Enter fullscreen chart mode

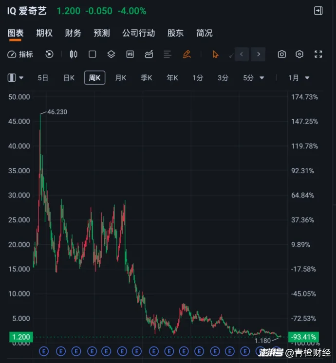(x=318, y=54)
